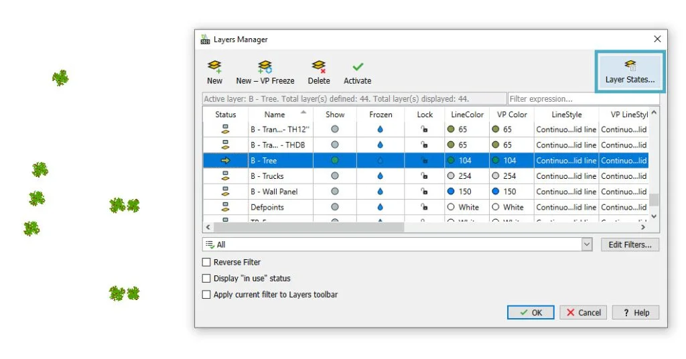Click the Activate checkmark icon
The image size is (686, 359).
[358, 67]
